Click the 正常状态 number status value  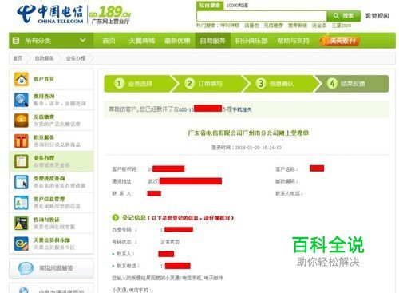(x=170, y=242)
